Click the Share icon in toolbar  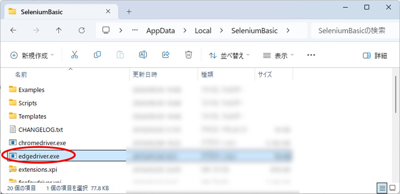pyautogui.click(x=166, y=55)
